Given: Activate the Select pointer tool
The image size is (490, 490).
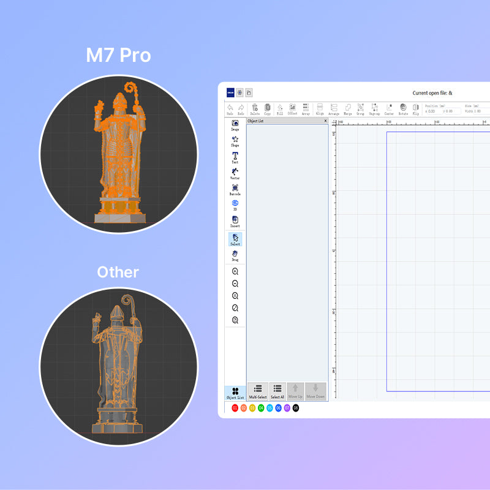Looking at the screenshot, I should coord(235,239).
